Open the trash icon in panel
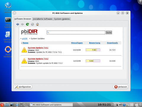The height and width of the screenshot is (107, 142). [137, 105]
